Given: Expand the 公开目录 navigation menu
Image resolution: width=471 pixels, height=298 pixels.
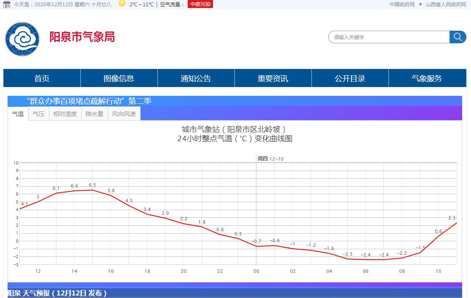Looking at the screenshot, I should [350, 78].
